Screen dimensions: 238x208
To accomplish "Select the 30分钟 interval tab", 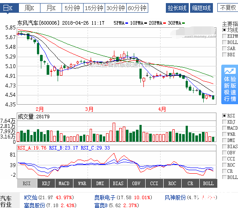I will click(116, 8).
